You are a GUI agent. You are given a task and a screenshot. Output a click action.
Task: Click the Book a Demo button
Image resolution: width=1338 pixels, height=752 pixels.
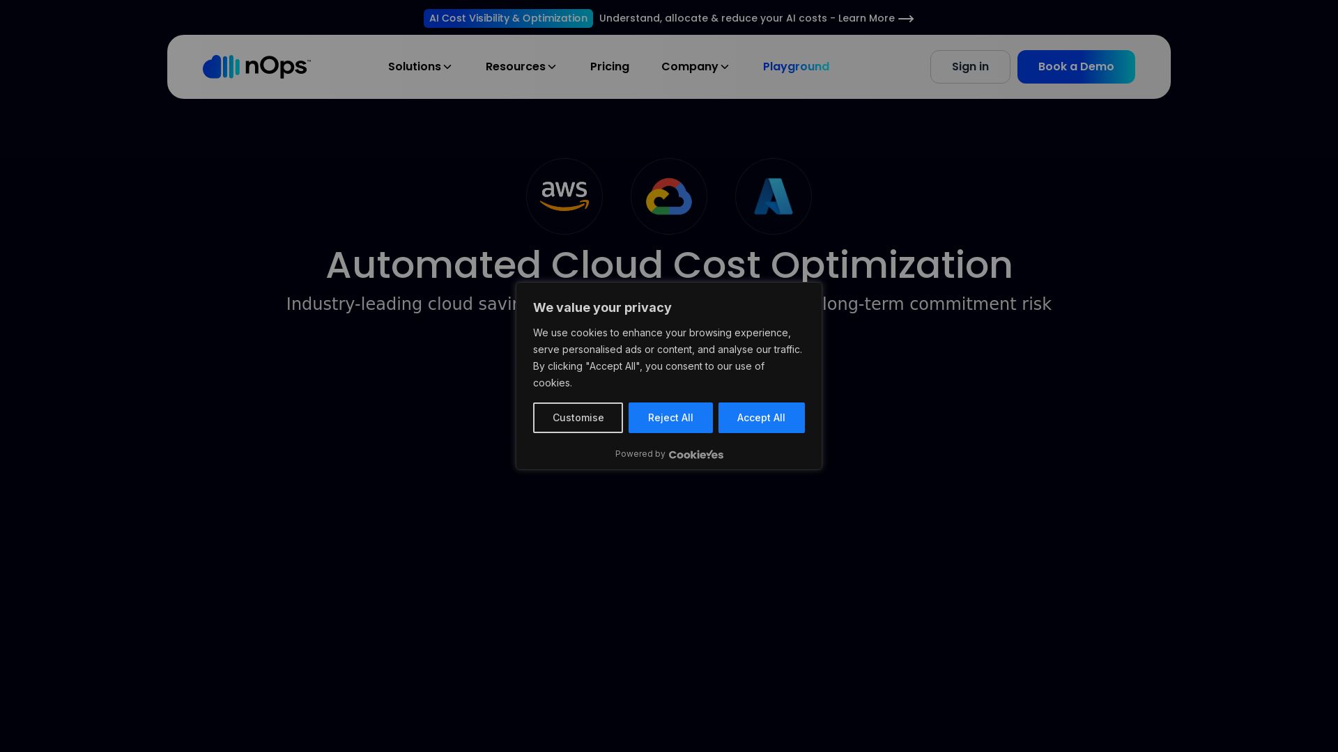[1076, 67]
